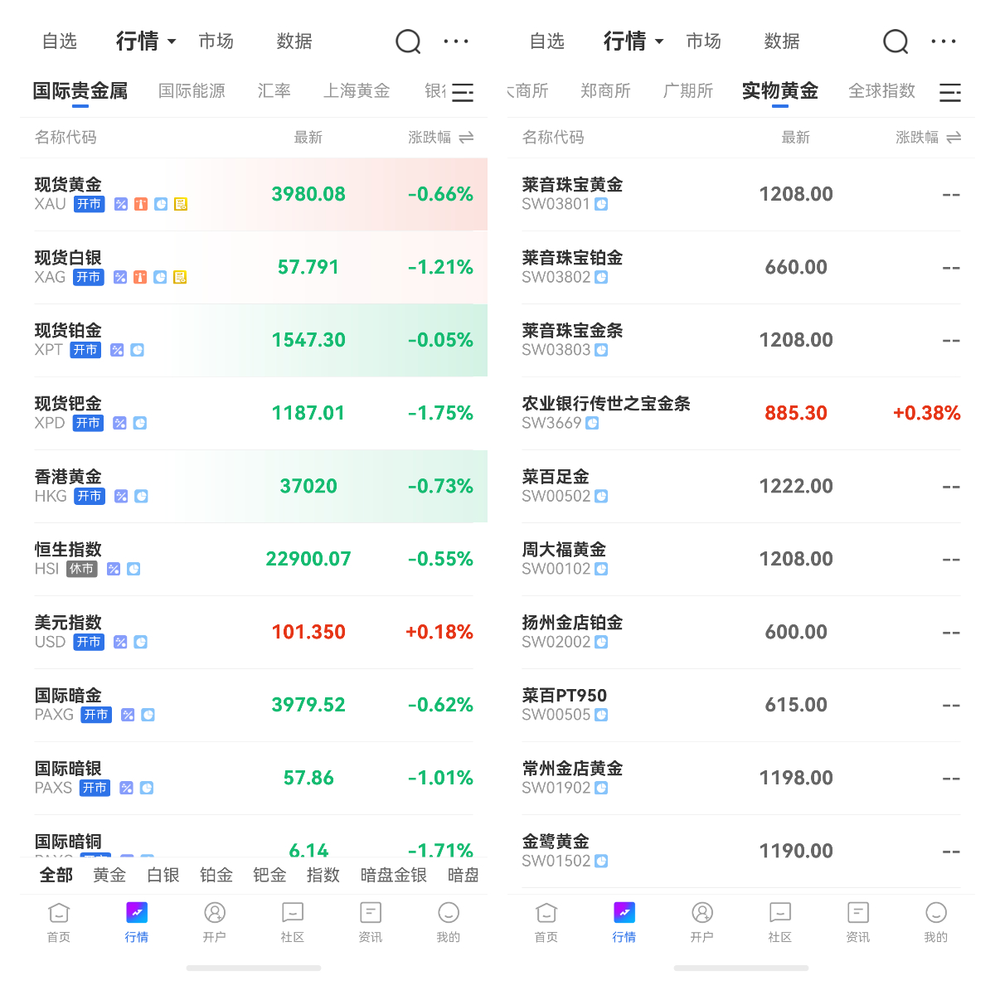Click the 3980.08 price of 现货黄金
Viewport: 995px width, 995px height.
click(308, 194)
